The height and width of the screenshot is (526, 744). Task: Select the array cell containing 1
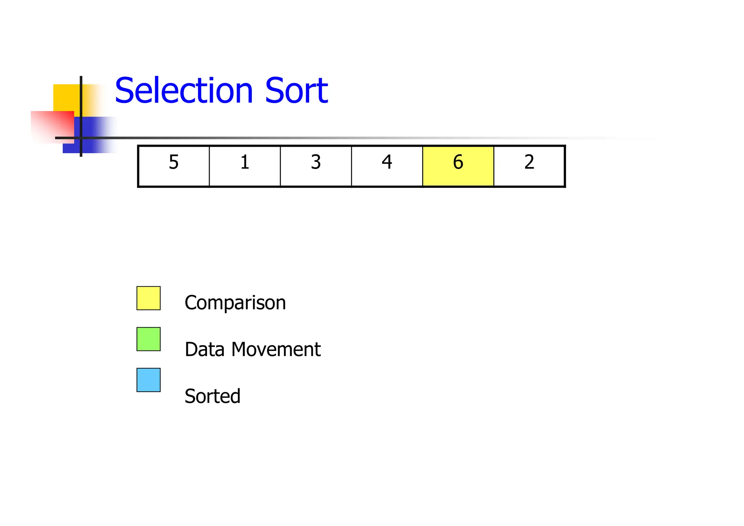pyautogui.click(x=244, y=166)
